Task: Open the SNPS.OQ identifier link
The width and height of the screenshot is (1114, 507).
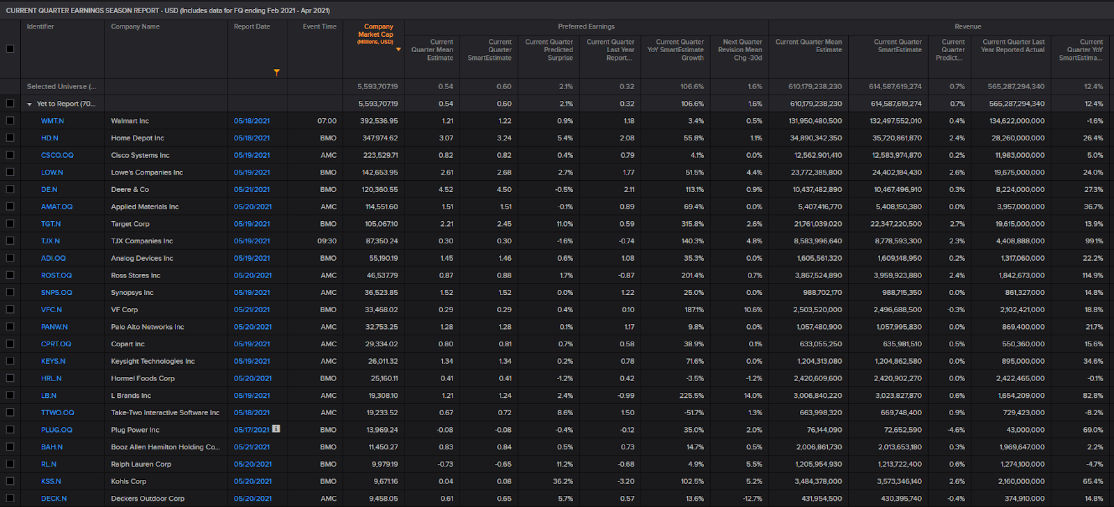Action: [x=56, y=293]
